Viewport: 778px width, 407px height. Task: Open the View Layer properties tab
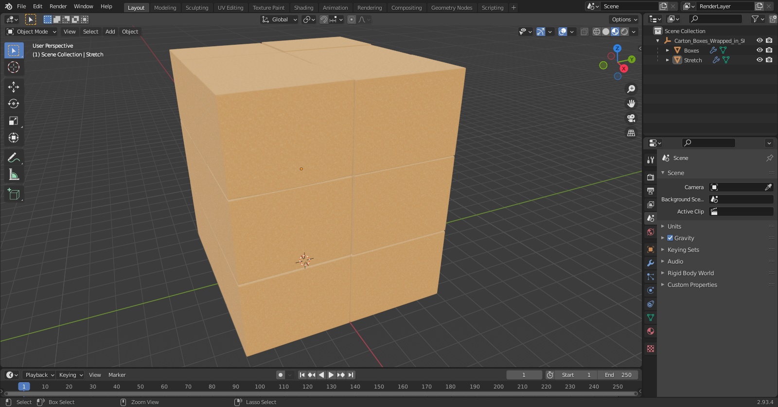650,204
